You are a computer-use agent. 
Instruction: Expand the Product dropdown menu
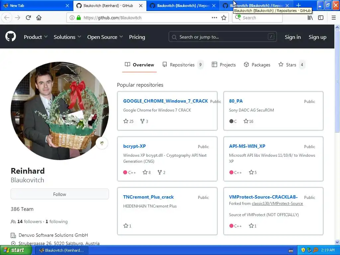coord(36,37)
